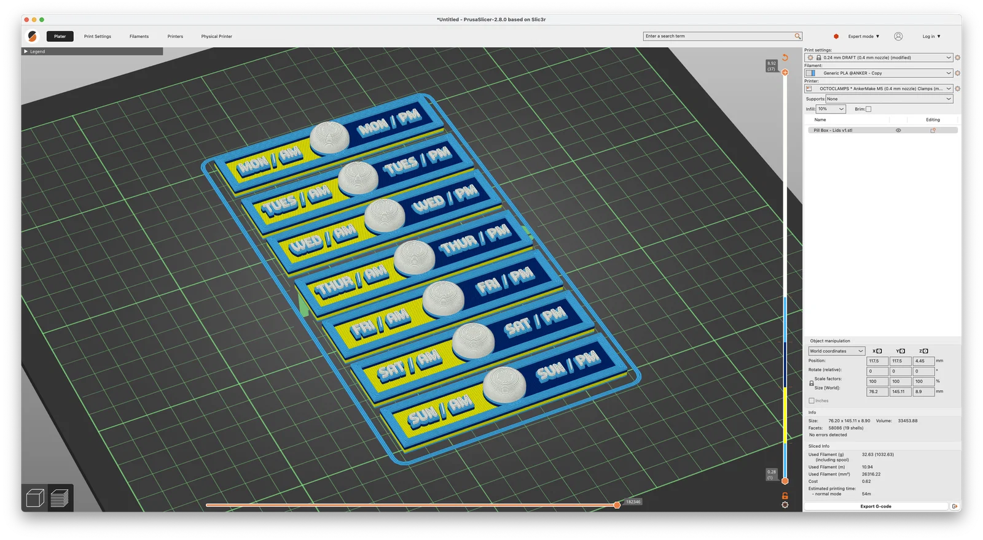Open the Filaments tab
This screenshot has width=983, height=540.
pyautogui.click(x=139, y=37)
